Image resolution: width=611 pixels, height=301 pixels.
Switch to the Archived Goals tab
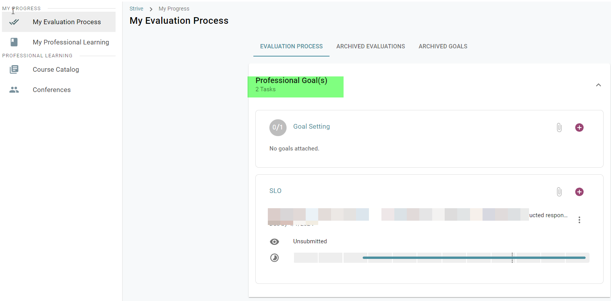click(x=443, y=46)
